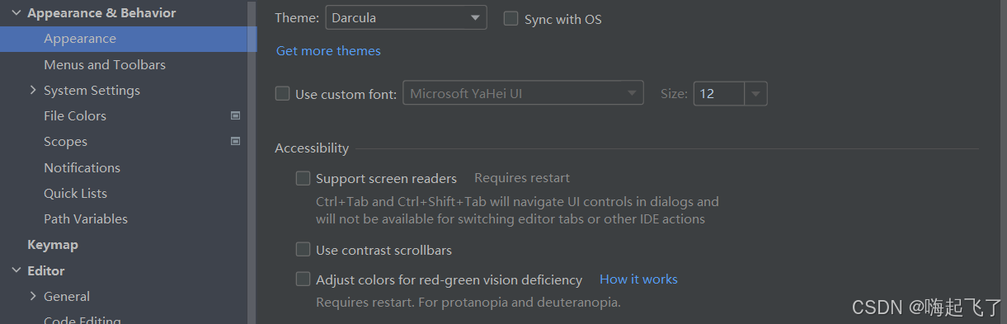Enable Support screen readers checkbox

[x=304, y=178]
